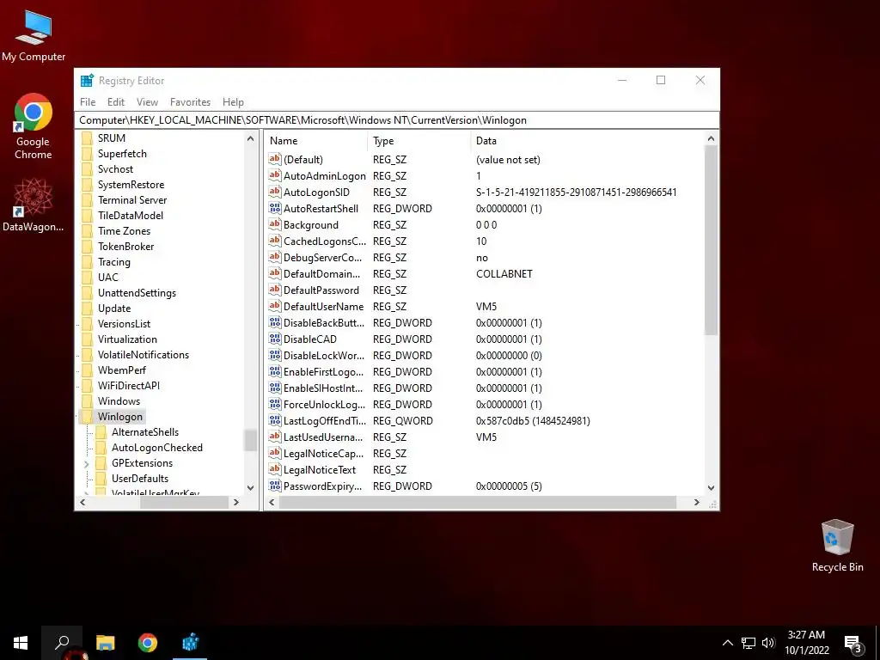Select the AutoLogonChecked subkey

tap(156, 447)
